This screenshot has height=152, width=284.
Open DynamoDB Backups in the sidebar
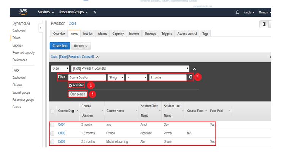tap(17, 45)
